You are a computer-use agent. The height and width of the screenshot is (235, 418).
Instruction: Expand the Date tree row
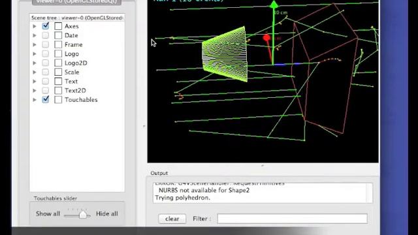point(35,35)
